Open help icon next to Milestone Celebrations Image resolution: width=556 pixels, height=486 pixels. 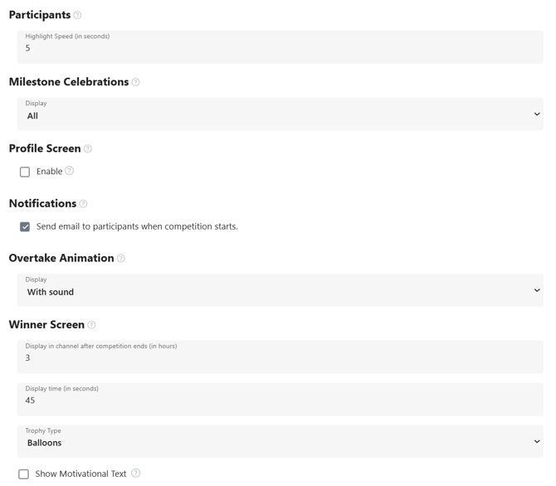pyautogui.click(x=135, y=82)
